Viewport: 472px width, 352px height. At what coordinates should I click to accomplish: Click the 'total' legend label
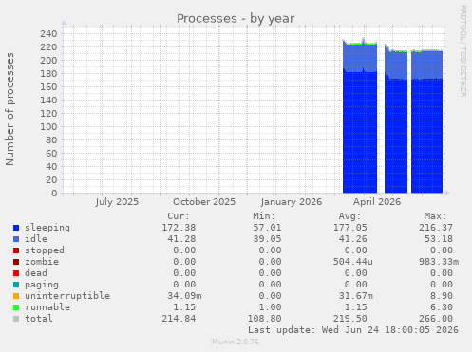(x=39, y=319)
